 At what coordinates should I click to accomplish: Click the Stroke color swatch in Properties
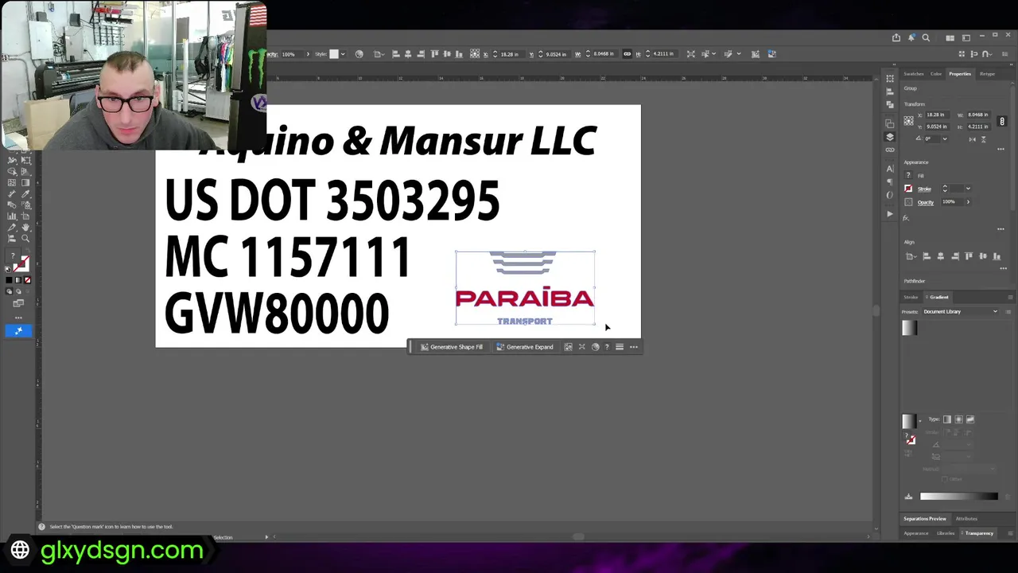(x=908, y=189)
